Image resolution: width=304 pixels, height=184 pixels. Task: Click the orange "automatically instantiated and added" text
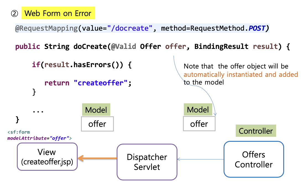[x=241, y=74]
